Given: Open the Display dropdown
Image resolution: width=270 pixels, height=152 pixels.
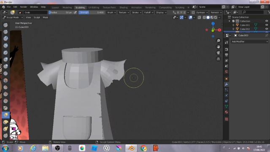Looking at the screenshot, I should coord(161,12).
